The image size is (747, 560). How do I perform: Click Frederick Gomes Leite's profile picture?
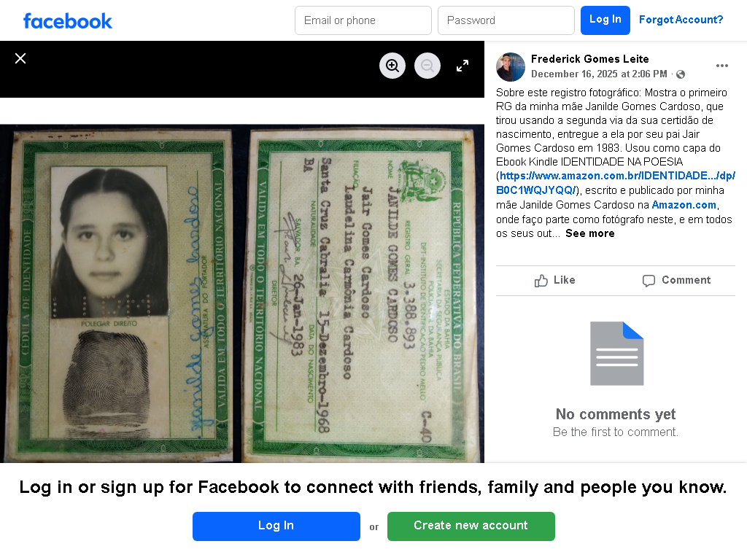point(510,66)
